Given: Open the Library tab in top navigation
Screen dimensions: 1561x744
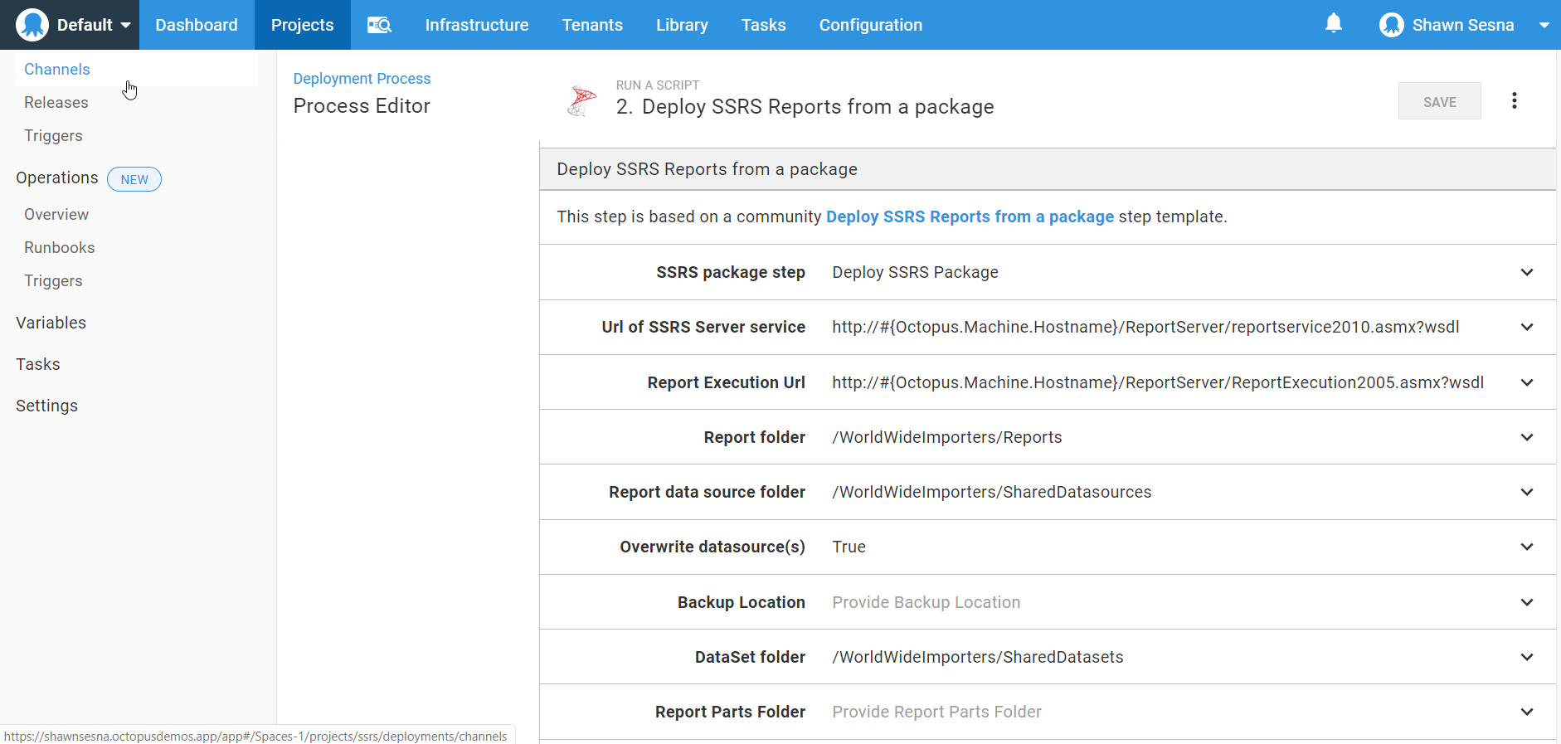Looking at the screenshot, I should click(x=682, y=25).
